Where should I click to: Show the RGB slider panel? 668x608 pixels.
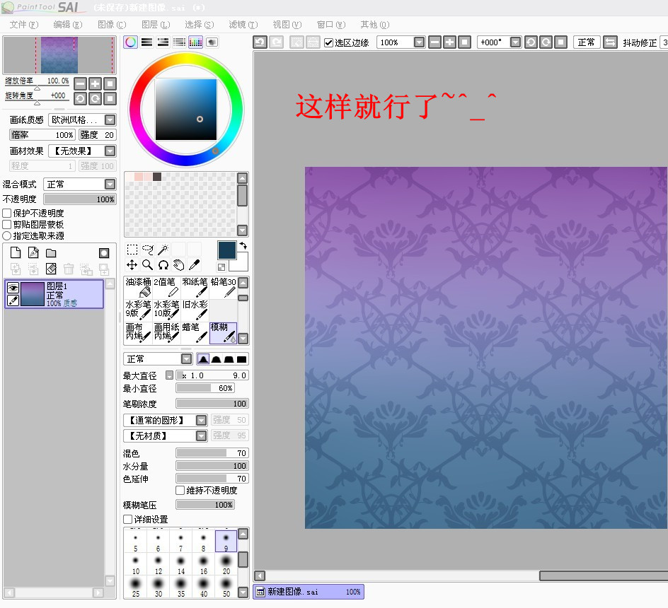[x=147, y=42]
